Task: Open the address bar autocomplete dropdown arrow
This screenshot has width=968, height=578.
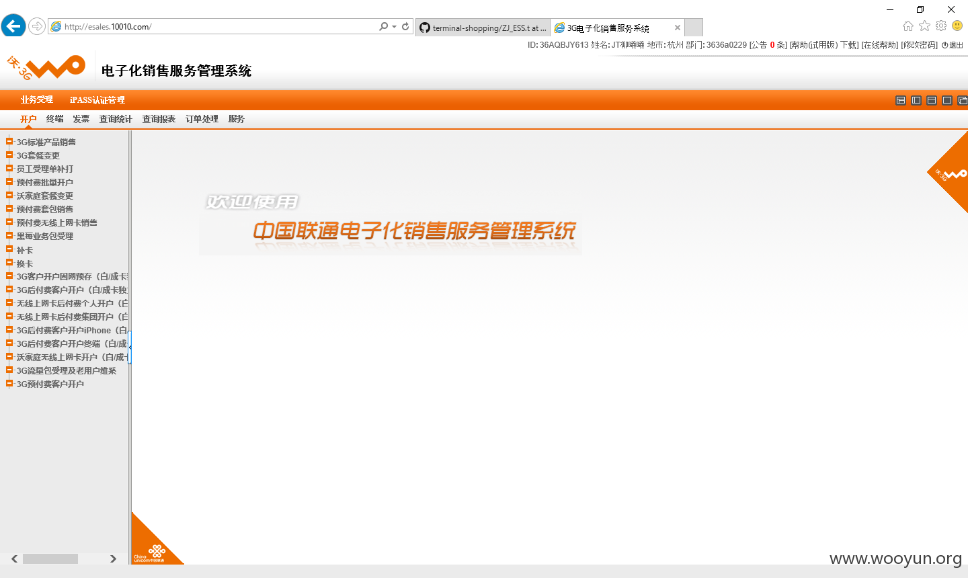Action: point(394,27)
